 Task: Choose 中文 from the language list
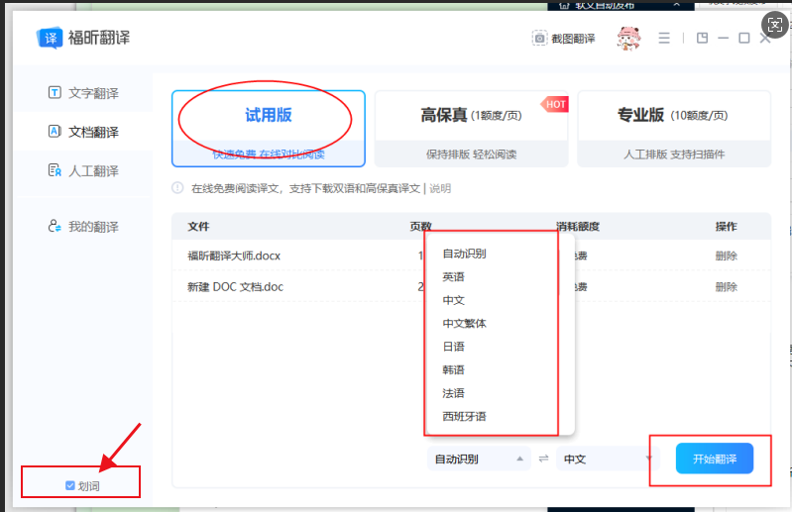pos(453,300)
